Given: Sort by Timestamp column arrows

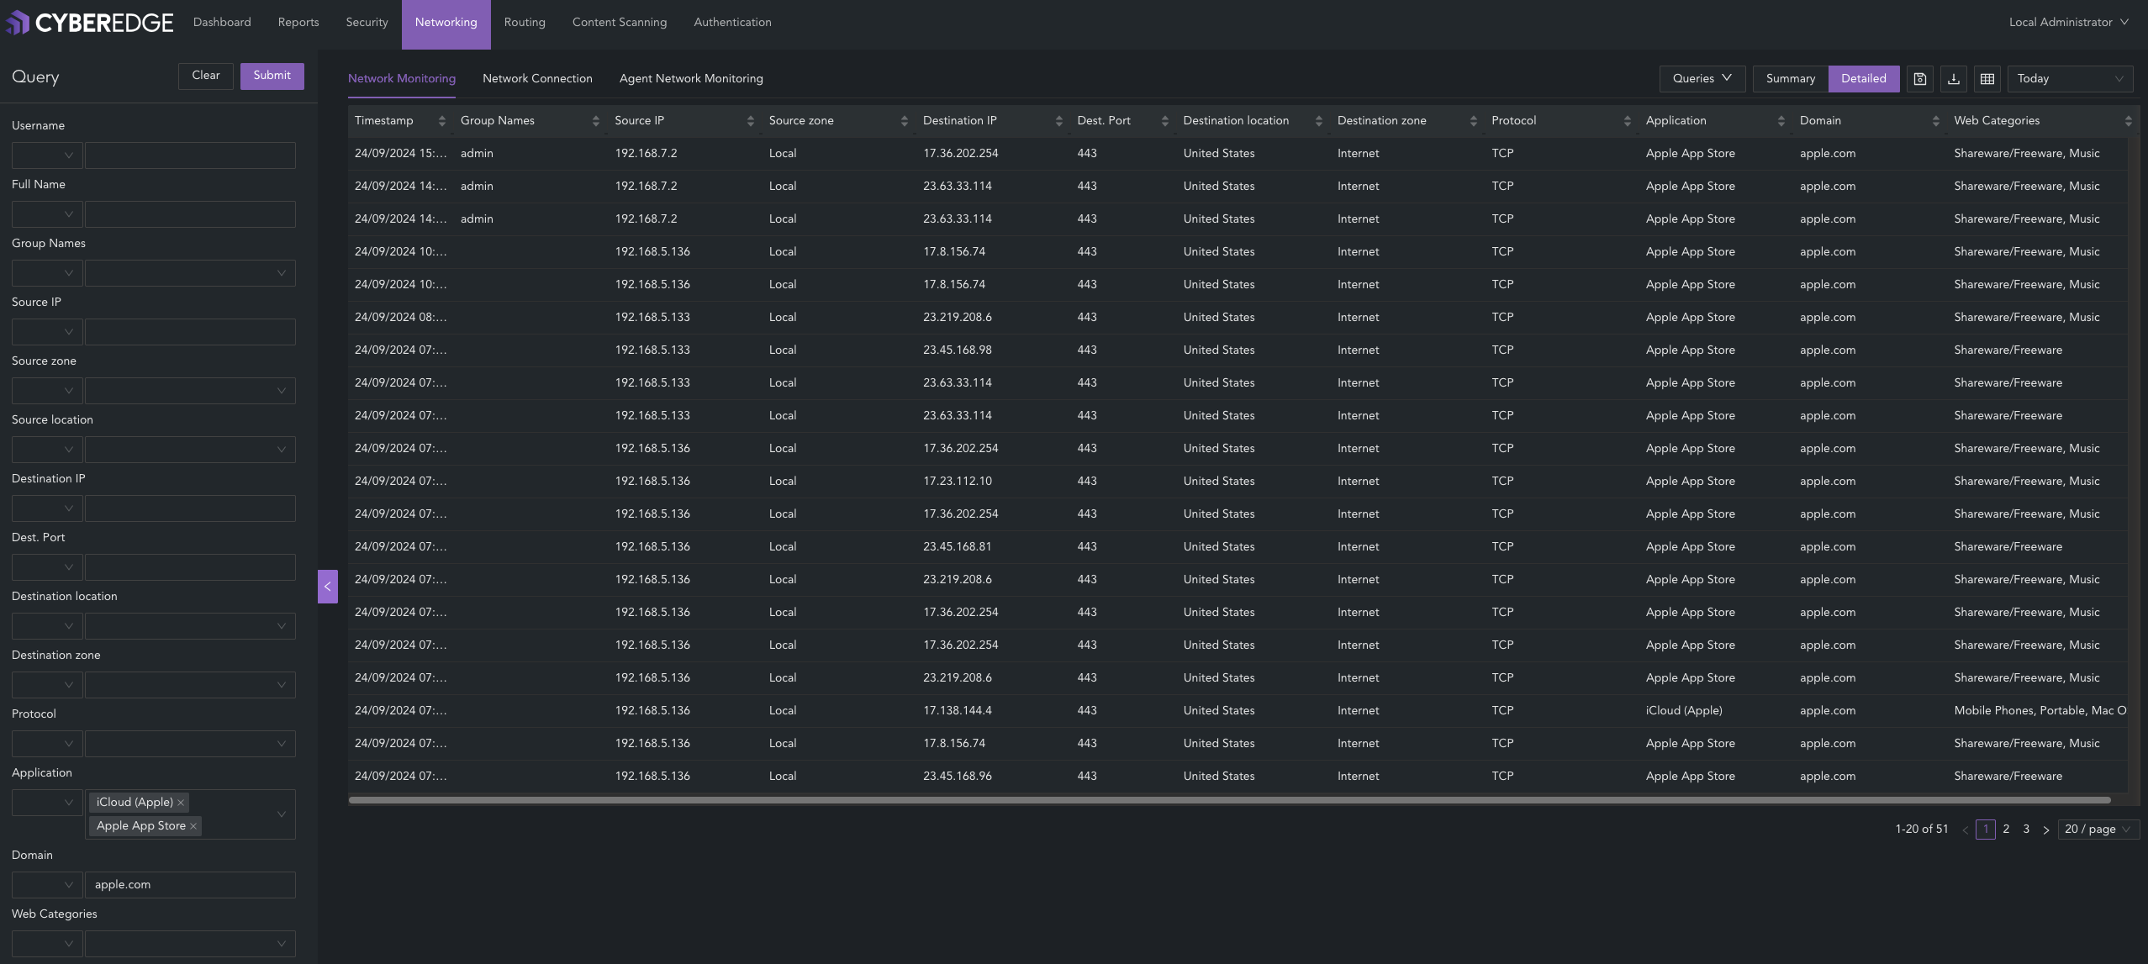Looking at the screenshot, I should pos(441,121).
